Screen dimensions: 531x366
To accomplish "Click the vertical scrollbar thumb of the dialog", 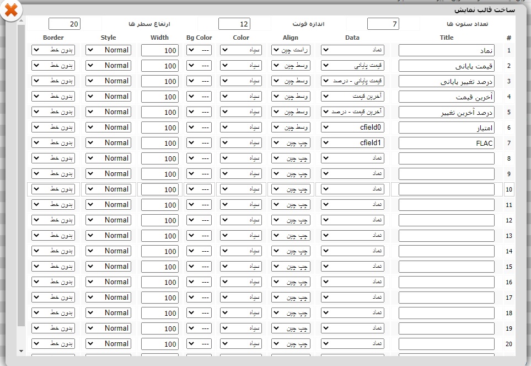I will click(x=21, y=176).
